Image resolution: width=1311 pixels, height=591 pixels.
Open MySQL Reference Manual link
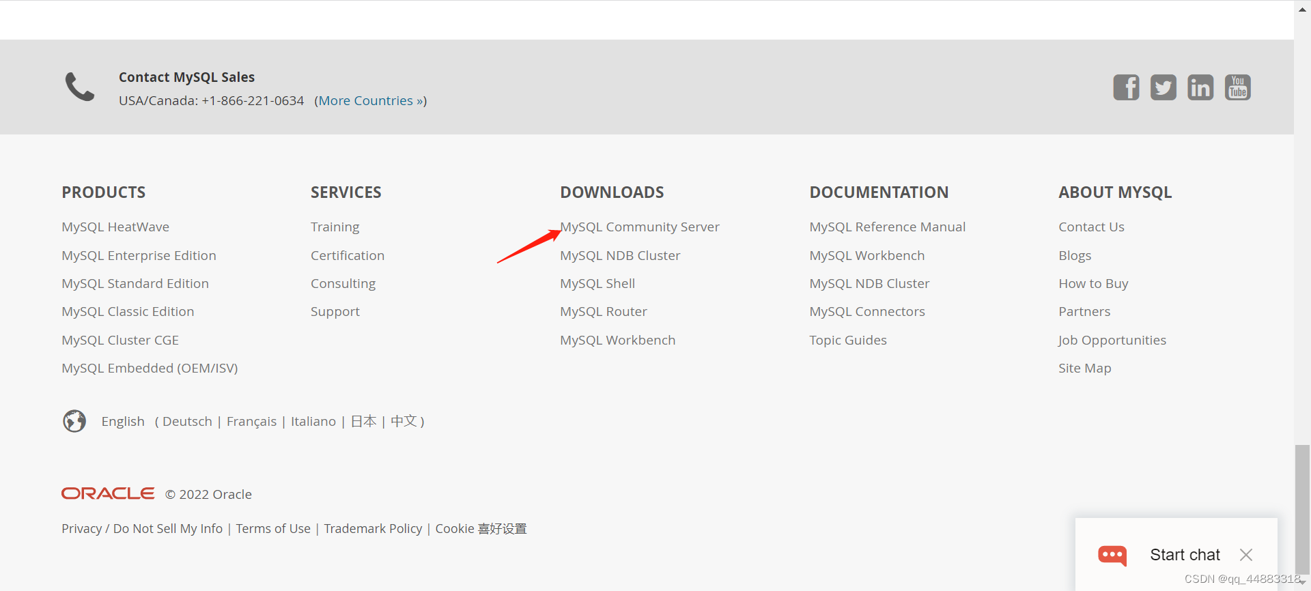pos(887,227)
